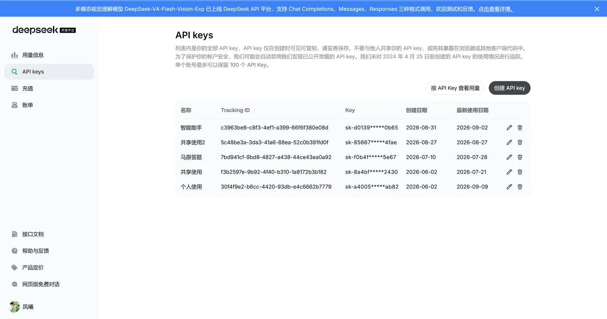Open the 用量信息 page
The height and width of the screenshot is (319, 607).
[x=49, y=55]
